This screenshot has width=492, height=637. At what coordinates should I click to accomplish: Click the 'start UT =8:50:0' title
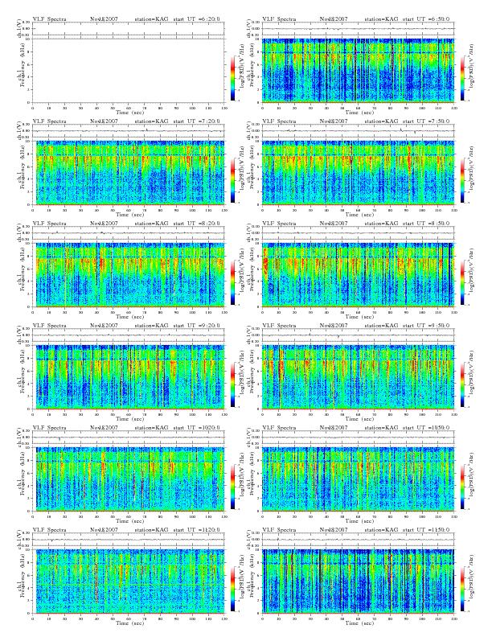pyautogui.click(x=426, y=224)
